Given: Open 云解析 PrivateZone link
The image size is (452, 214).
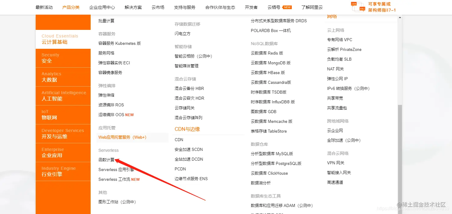Looking at the screenshot, I should pos(344,49).
